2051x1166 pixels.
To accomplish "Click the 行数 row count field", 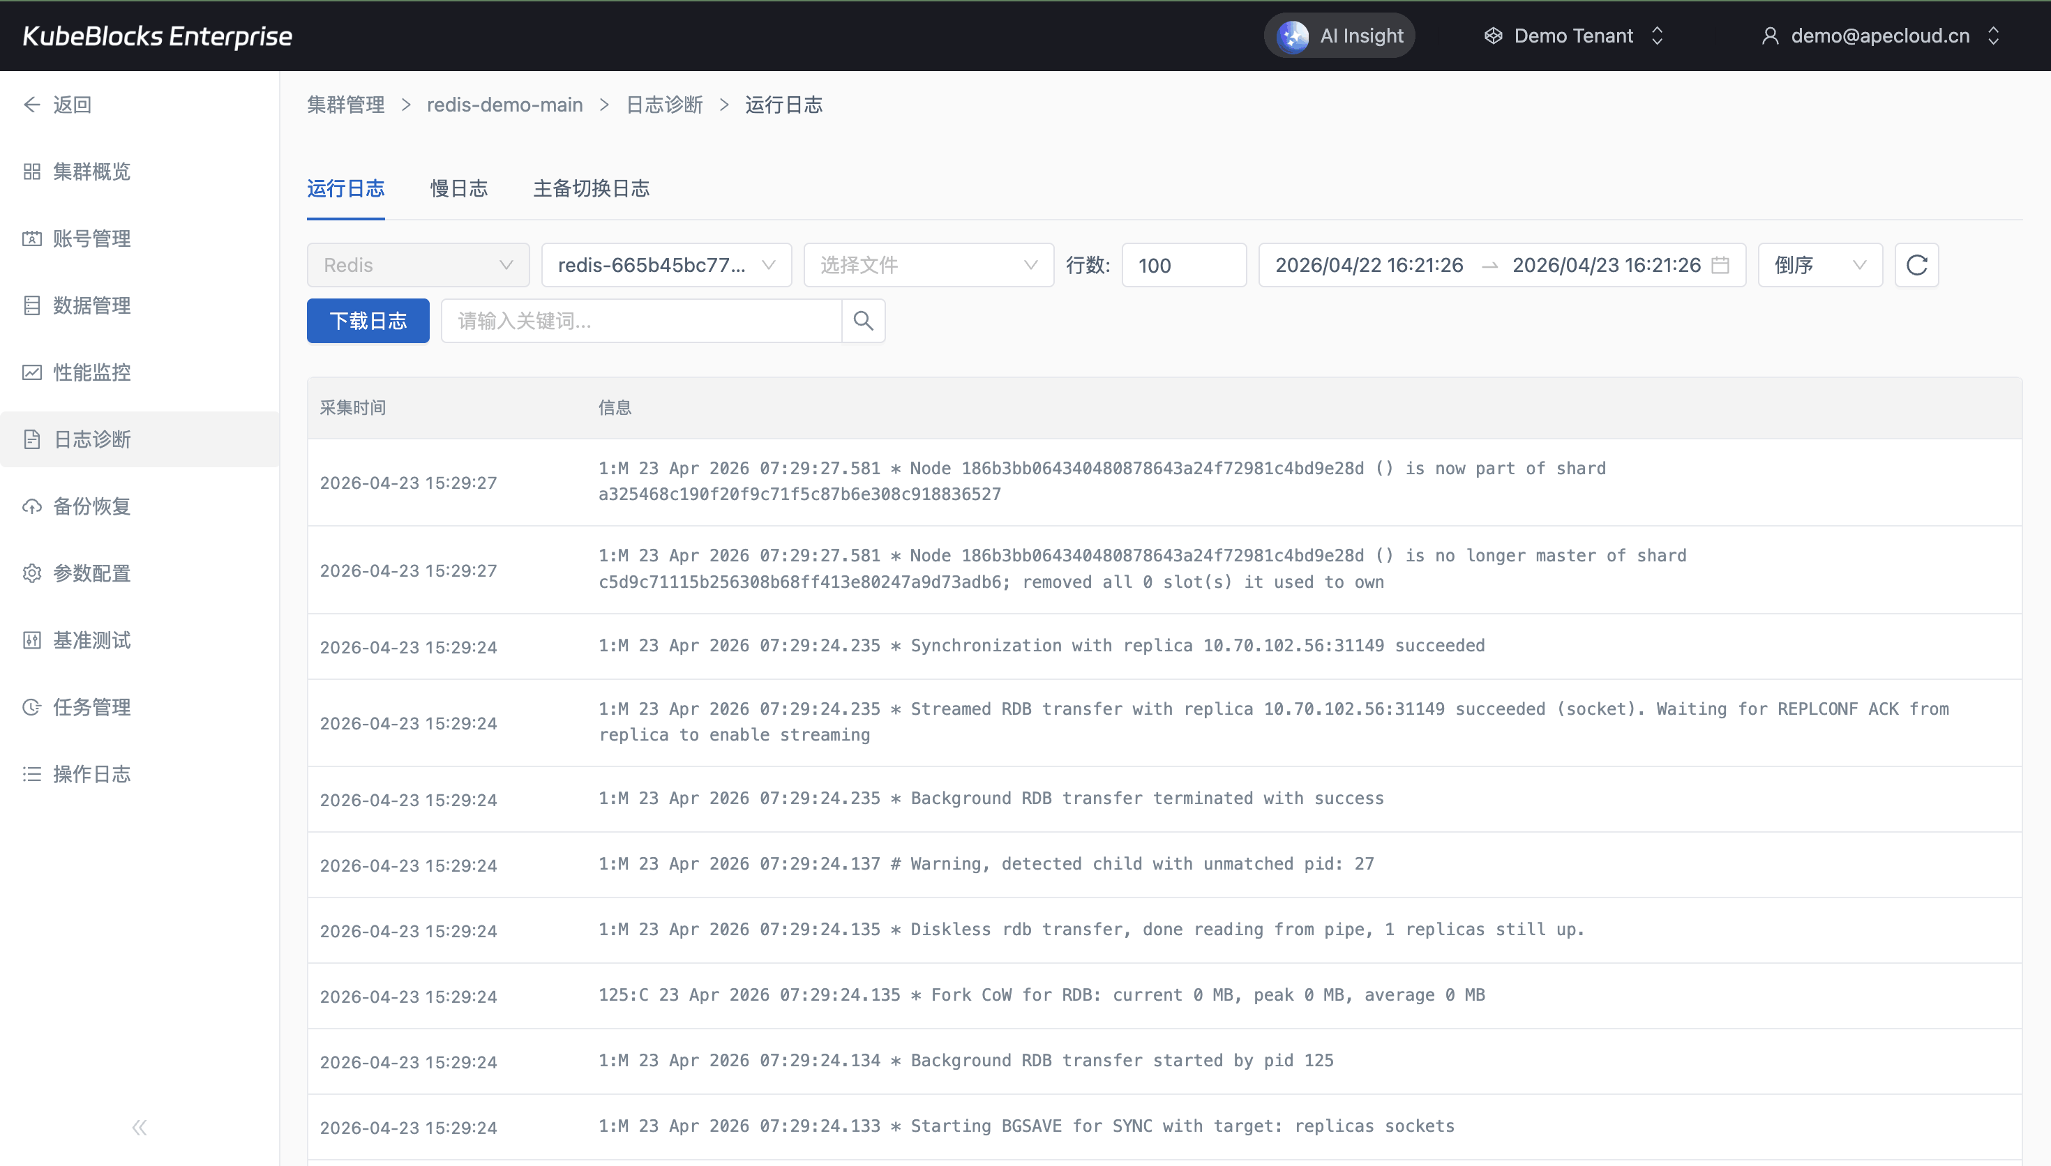I will click(x=1183, y=265).
